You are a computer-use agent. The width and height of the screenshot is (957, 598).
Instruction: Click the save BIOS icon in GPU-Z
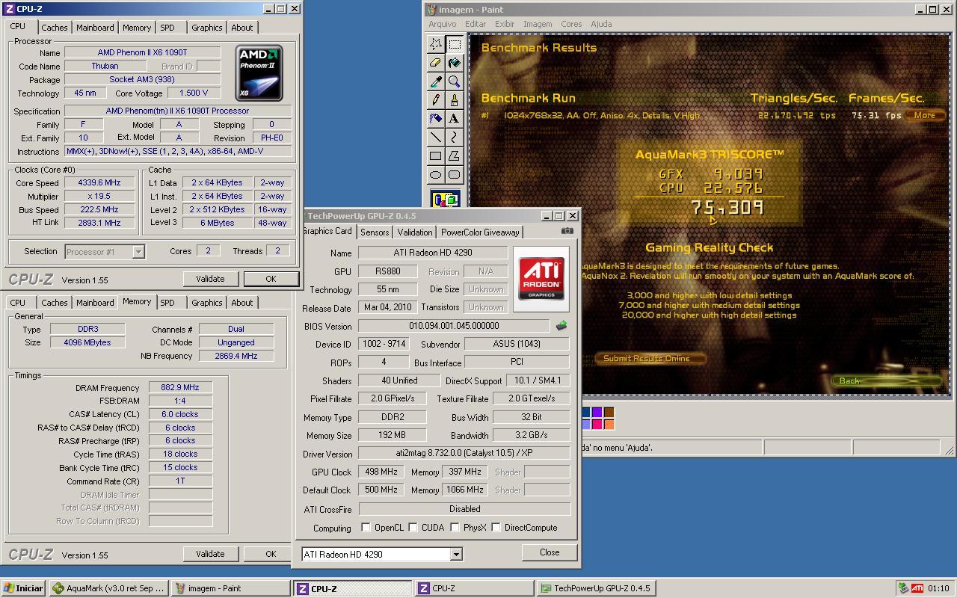[x=561, y=326]
